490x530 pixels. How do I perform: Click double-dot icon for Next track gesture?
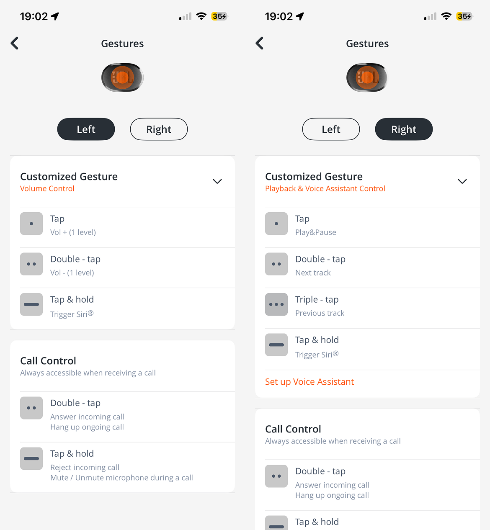pyautogui.click(x=276, y=264)
